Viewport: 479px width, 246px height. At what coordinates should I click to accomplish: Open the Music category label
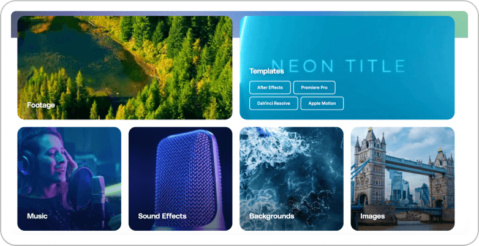click(37, 216)
